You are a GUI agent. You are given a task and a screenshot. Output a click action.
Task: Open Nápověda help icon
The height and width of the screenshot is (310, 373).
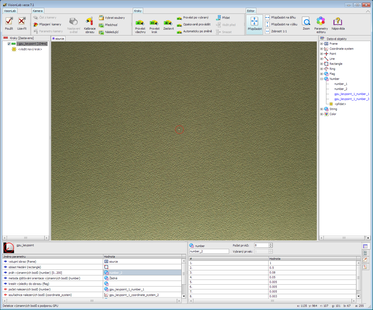[338, 21]
